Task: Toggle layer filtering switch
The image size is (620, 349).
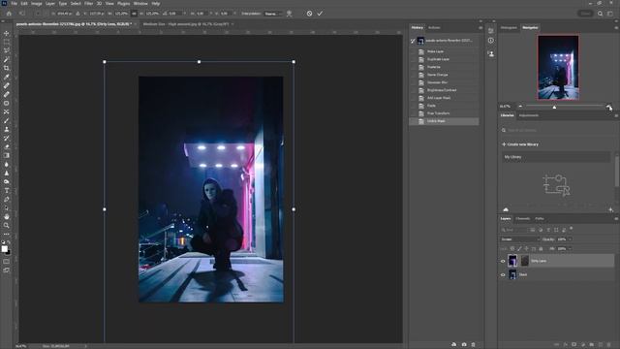Action: pos(572,229)
